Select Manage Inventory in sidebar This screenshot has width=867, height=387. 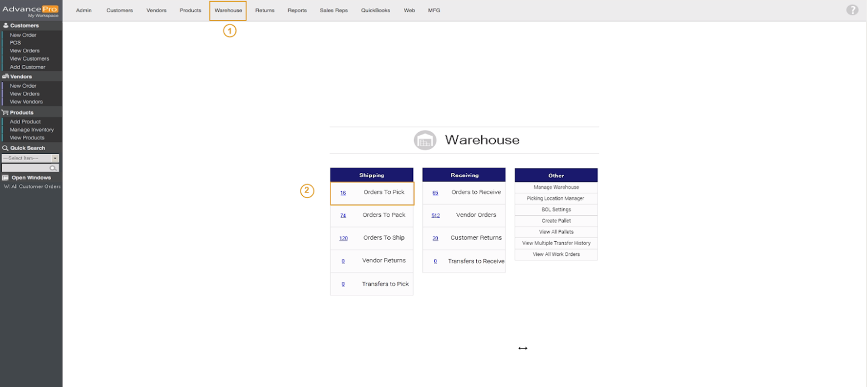pyautogui.click(x=32, y=130)
